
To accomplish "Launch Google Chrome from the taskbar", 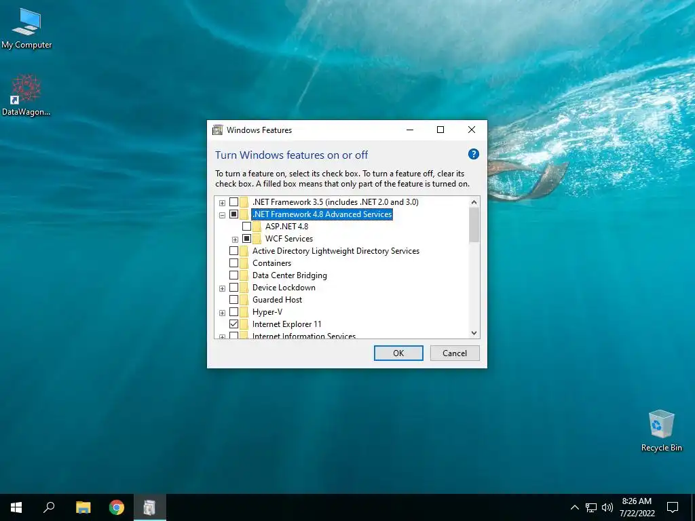I will pyautogui.click(x=117, y=507).
